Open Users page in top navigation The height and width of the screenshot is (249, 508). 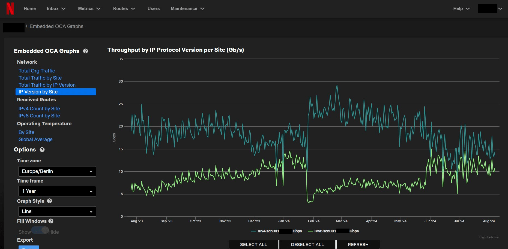coord(154,9)
